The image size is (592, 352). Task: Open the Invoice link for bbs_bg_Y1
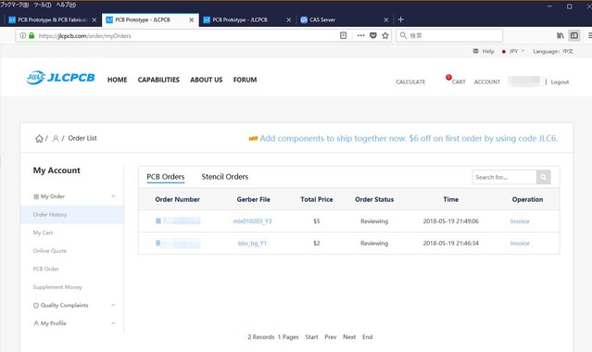tap(520, 244)
